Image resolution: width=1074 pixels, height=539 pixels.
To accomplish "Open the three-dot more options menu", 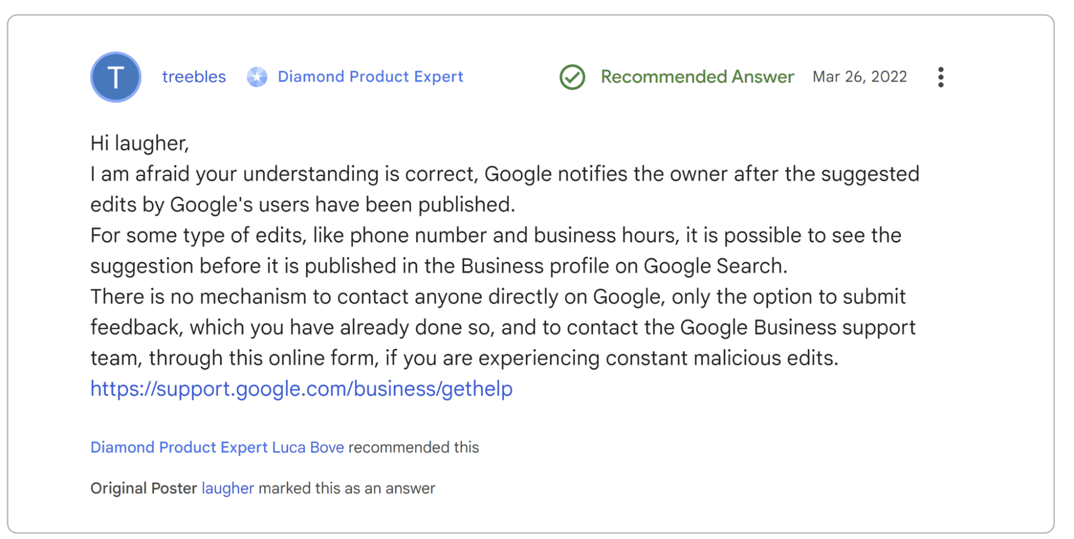I will point(940,77).
